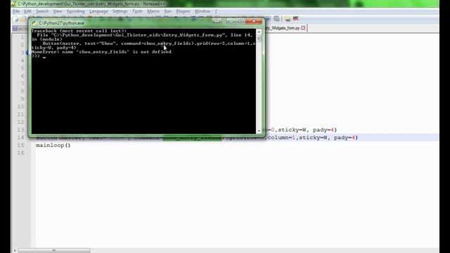Open the Edit menu

pos(27,11)
